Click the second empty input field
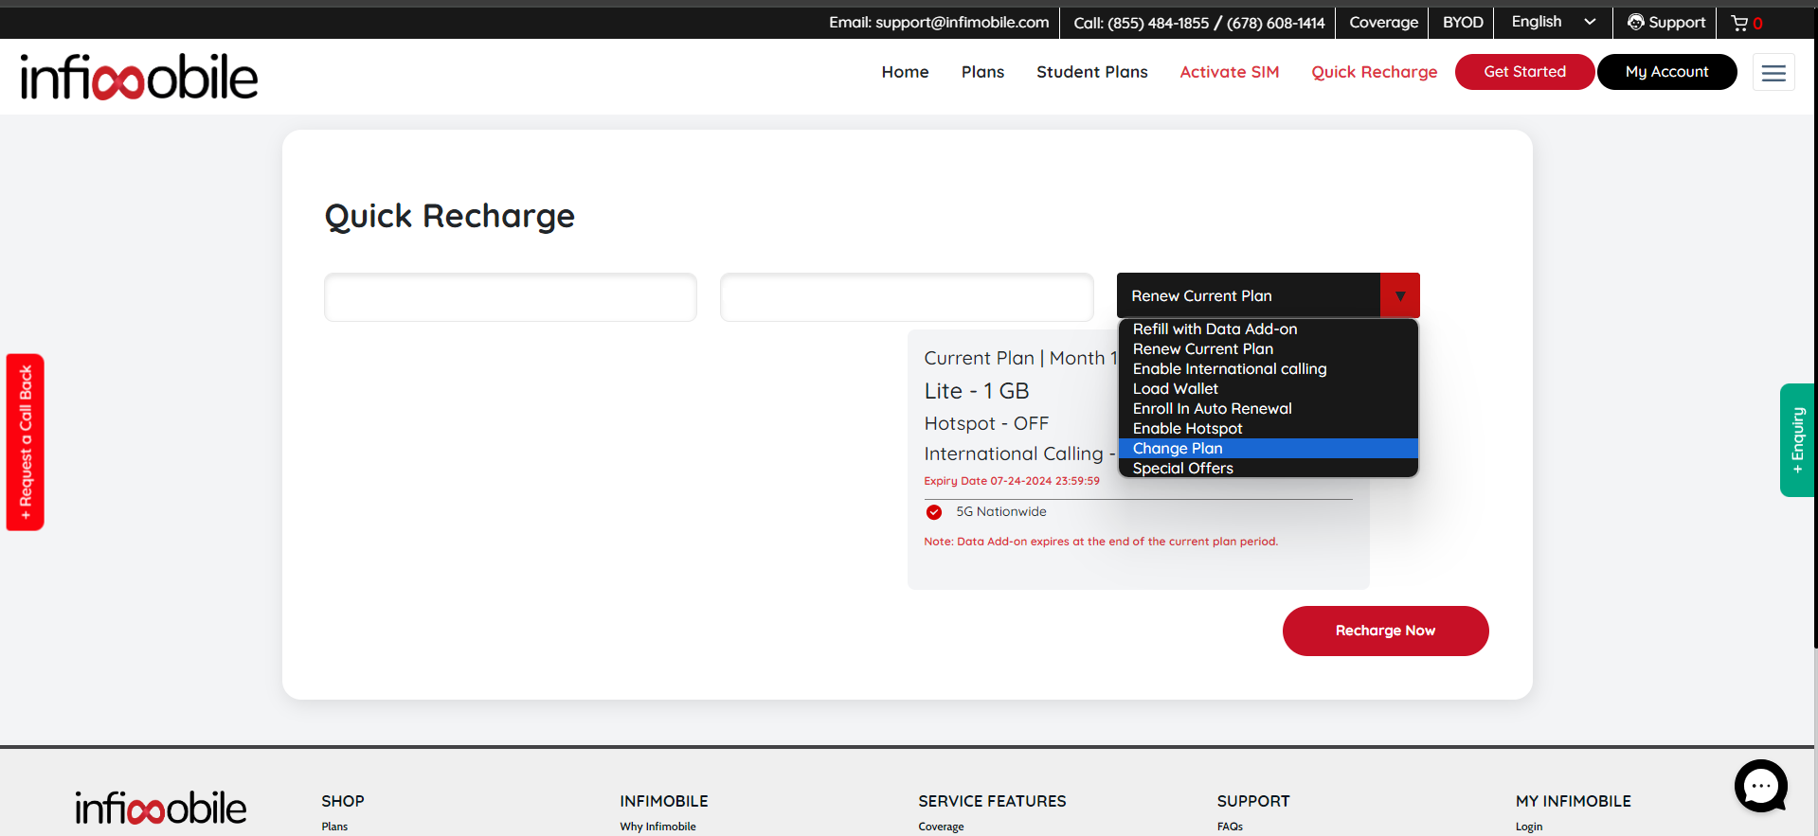This screenshot has height=836, width=1818. tap(907, 297)
